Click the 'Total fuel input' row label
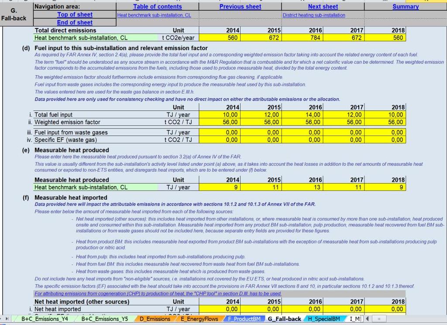The height and width of the screenshot is (325, 447). (53, 115)
